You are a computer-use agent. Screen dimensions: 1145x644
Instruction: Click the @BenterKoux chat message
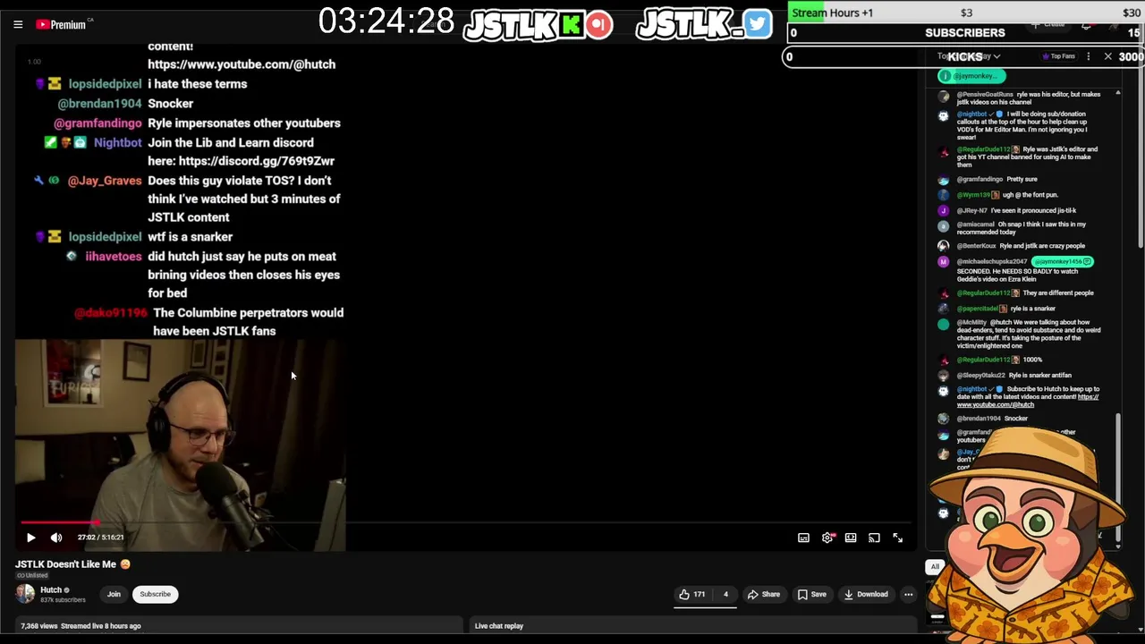[x=1022, y=246]
